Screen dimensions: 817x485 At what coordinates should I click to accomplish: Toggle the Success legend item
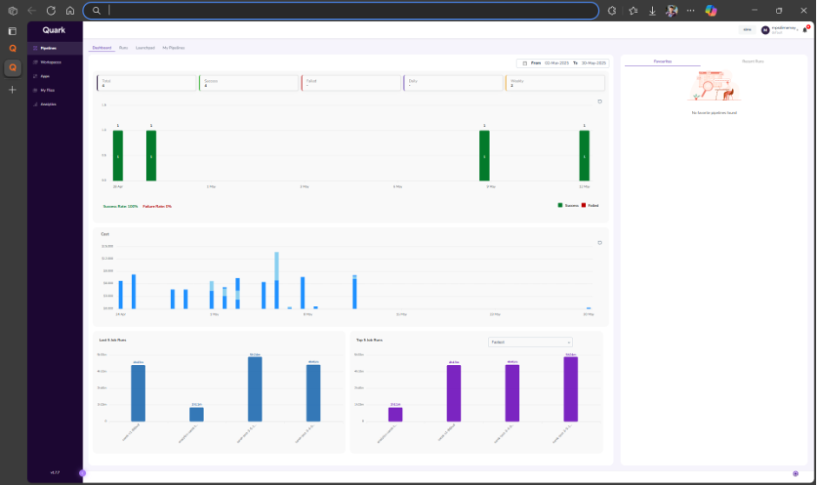tap(569, 205)
